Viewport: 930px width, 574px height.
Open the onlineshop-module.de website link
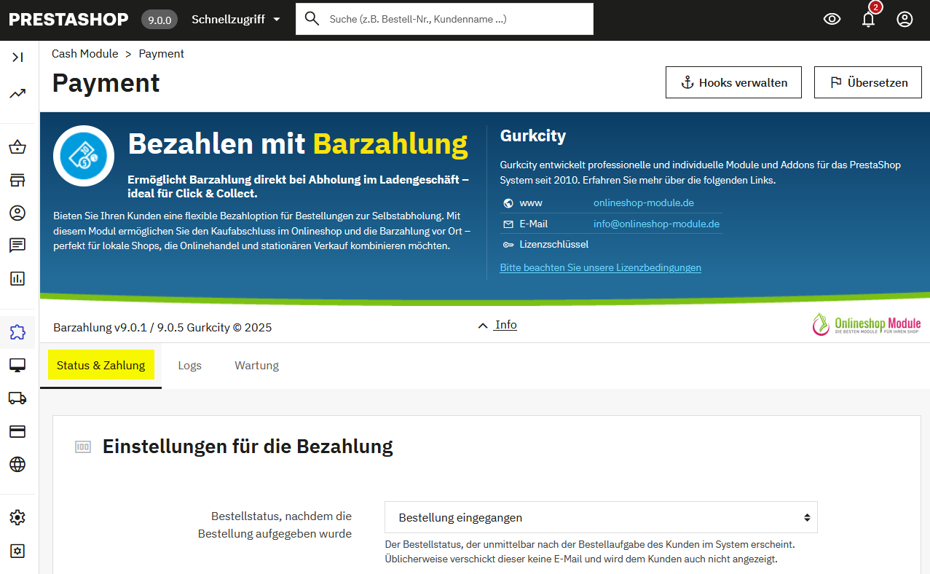coord(644,203)
